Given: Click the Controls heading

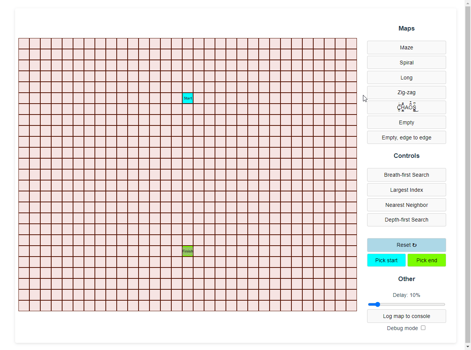Looking at the screenshot, I should pyautogui.click(x=406, y=156).
